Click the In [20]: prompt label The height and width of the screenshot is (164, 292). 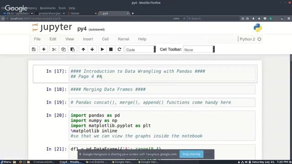click(x=56, y=115)
